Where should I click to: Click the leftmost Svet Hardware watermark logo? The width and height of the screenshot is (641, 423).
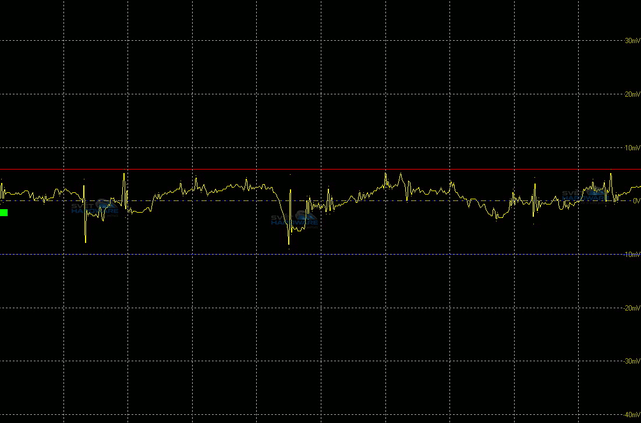tap(95, 207)
